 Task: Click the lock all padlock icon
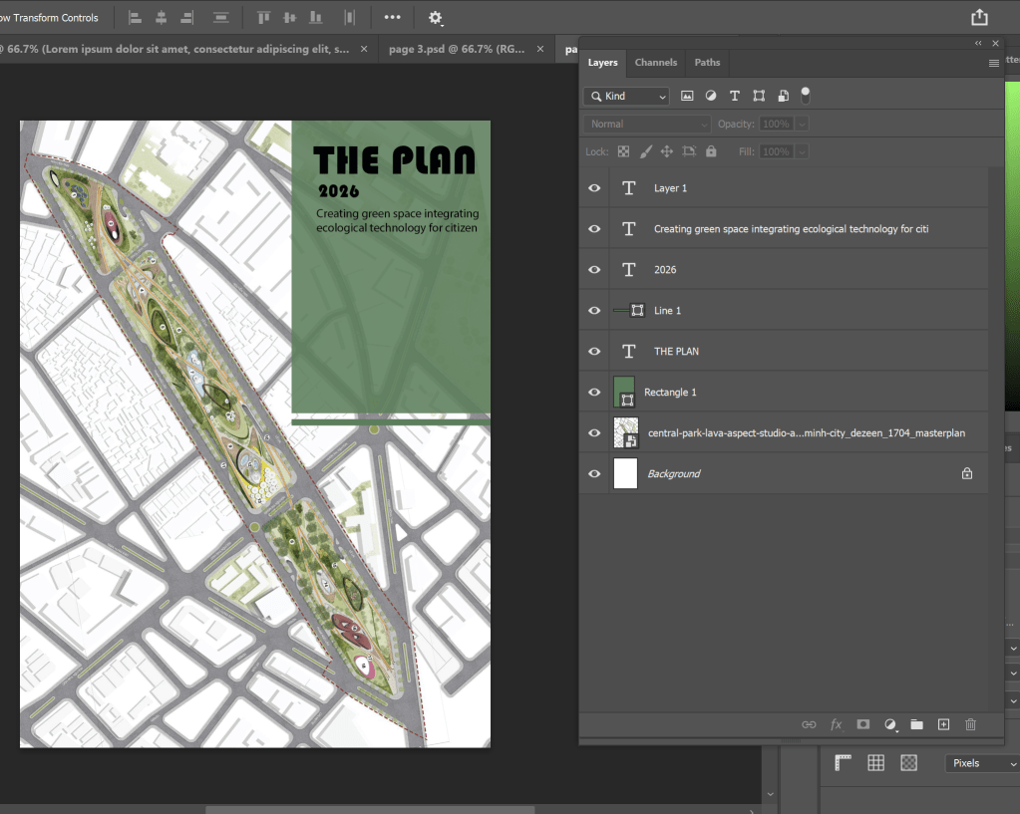pos(711,151)
